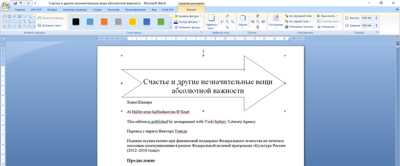Image resolution: width=400 pixels, height=166 pixels.
Task: Choose the straight line shape
Action: point(25,17)
